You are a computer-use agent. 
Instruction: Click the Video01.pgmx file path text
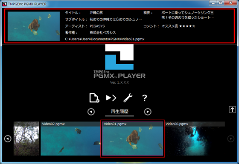coord(105,39)
